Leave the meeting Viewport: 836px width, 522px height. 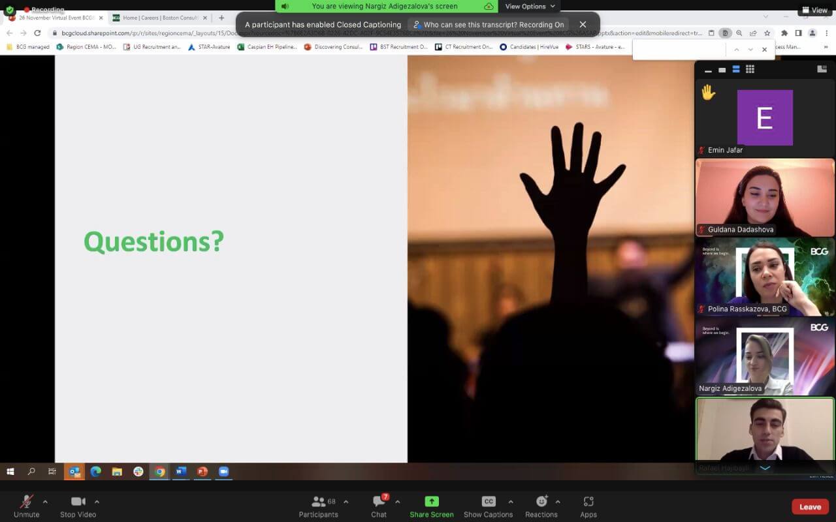click(810, 507)
